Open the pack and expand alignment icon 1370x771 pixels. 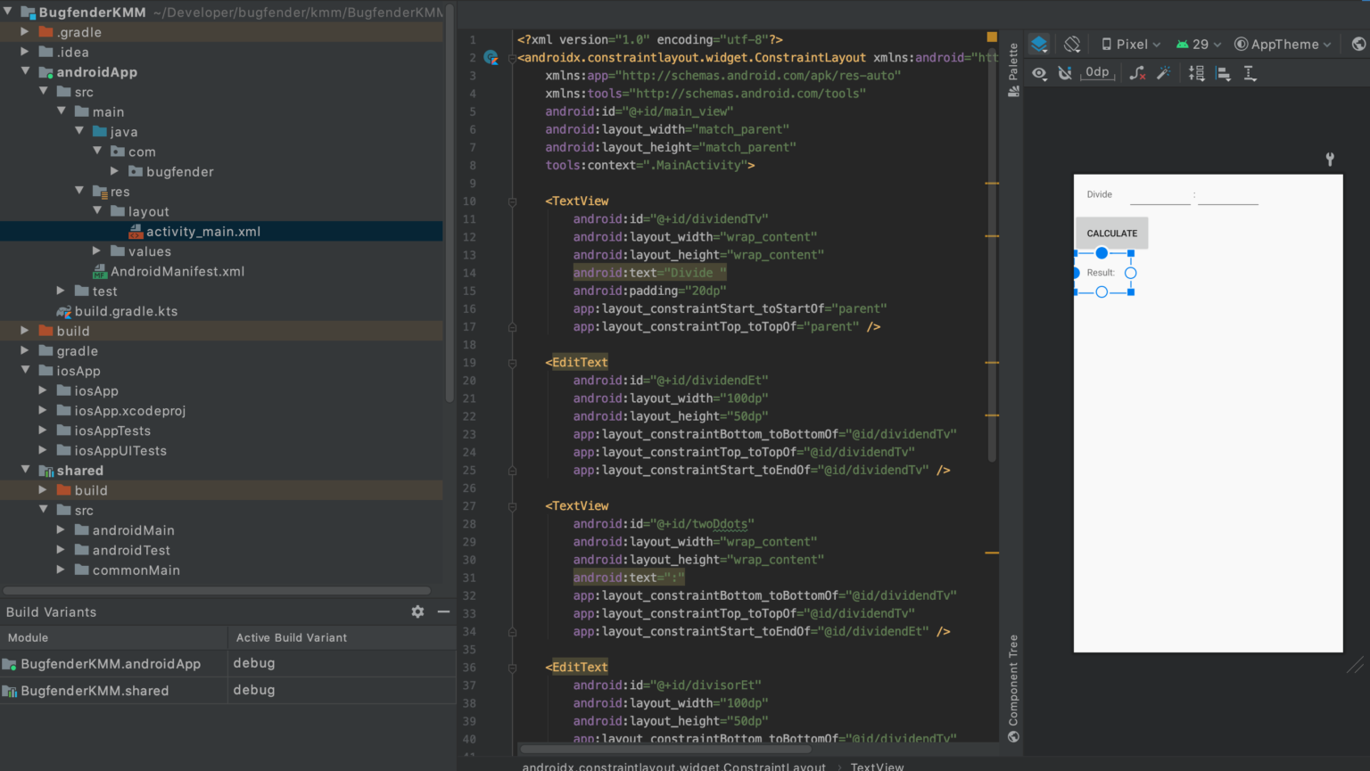pyautogui.click(x=1196, y=73)
